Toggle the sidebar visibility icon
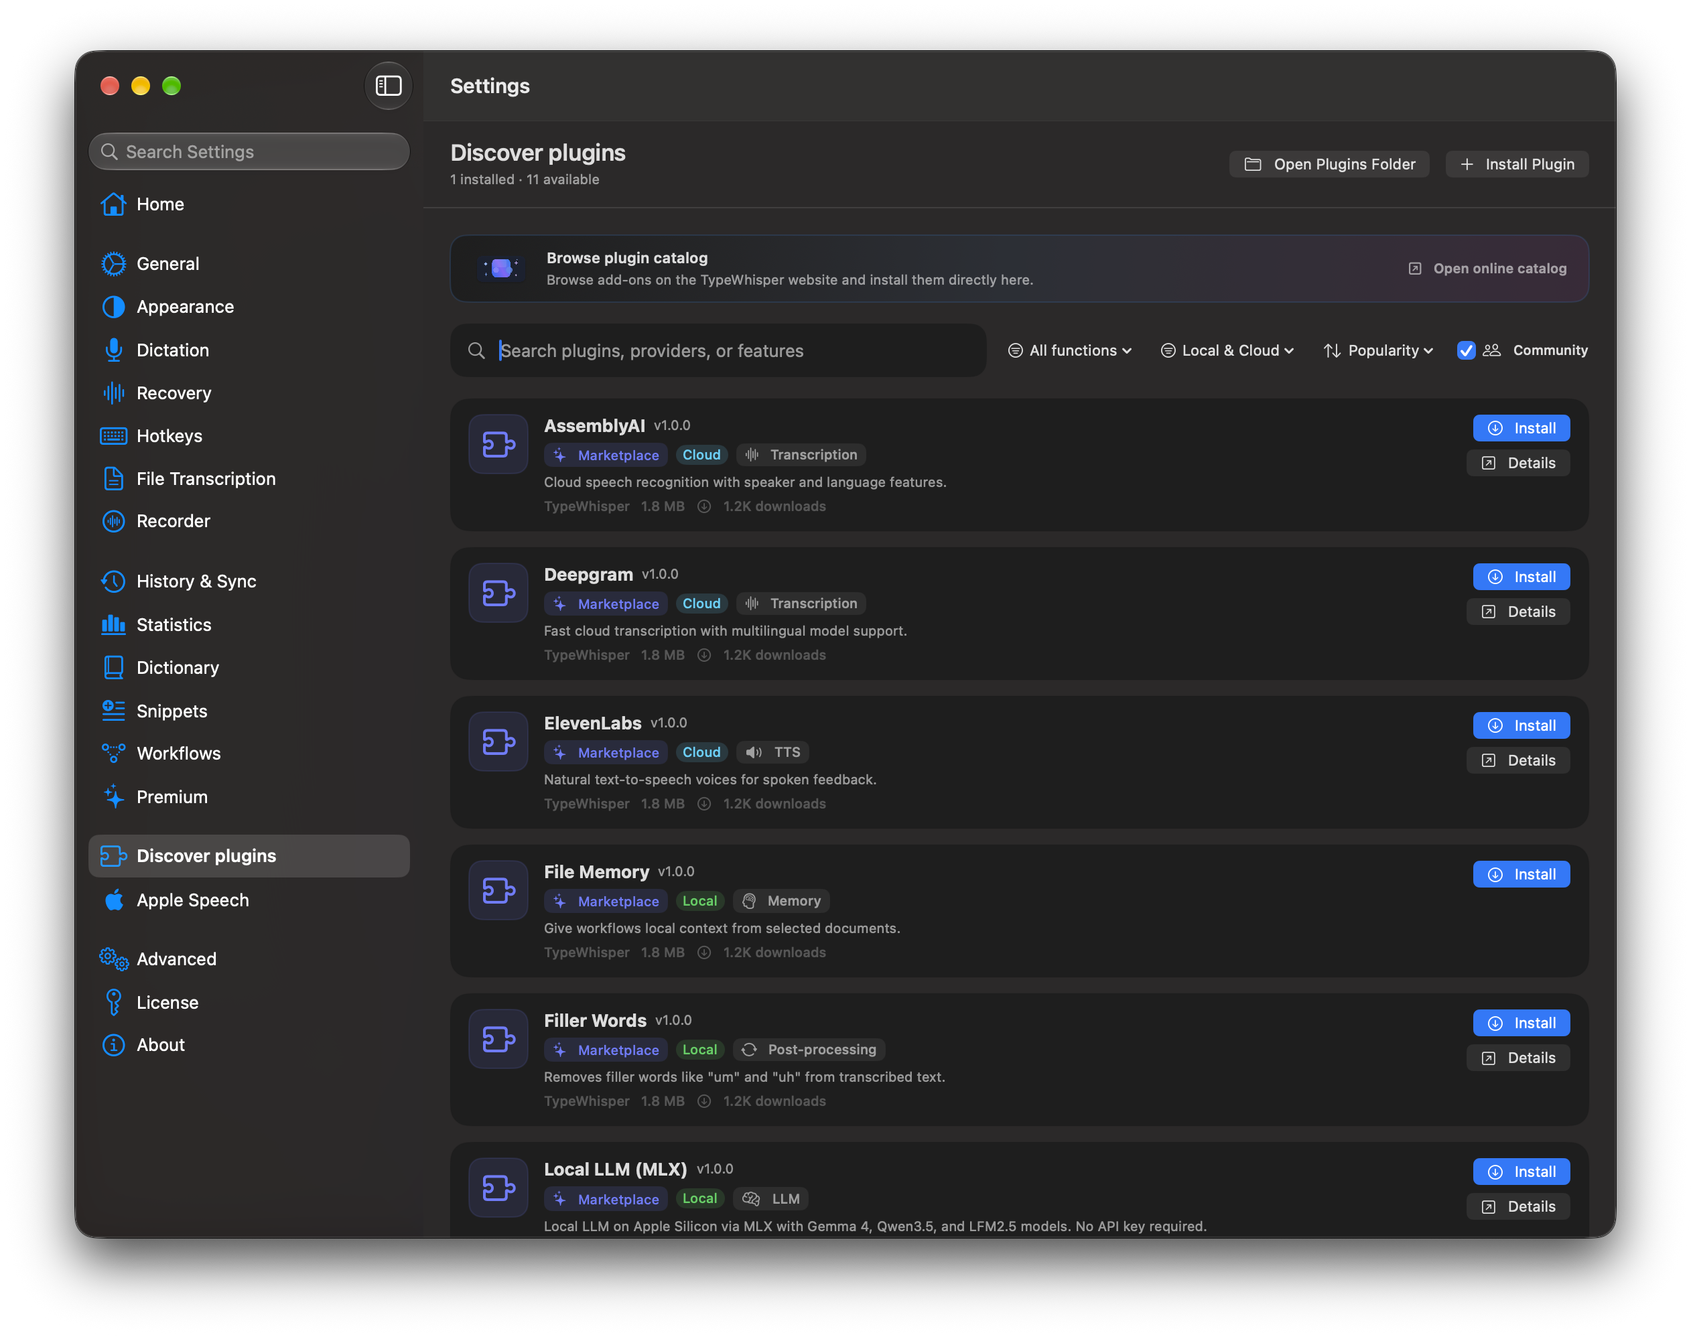This screenshot has height=1337, width=1691. coord(389,85)
